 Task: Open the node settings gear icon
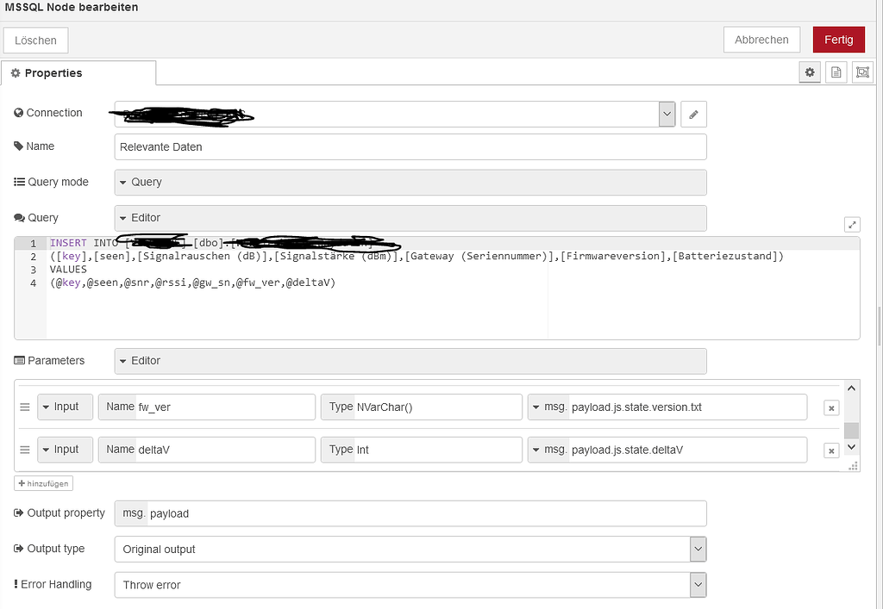(809, 72)
